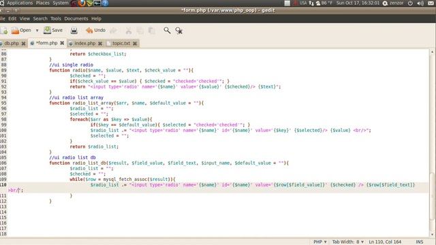Open the View menu
Viewport: 436px width, 245px height.
[25, 18]
